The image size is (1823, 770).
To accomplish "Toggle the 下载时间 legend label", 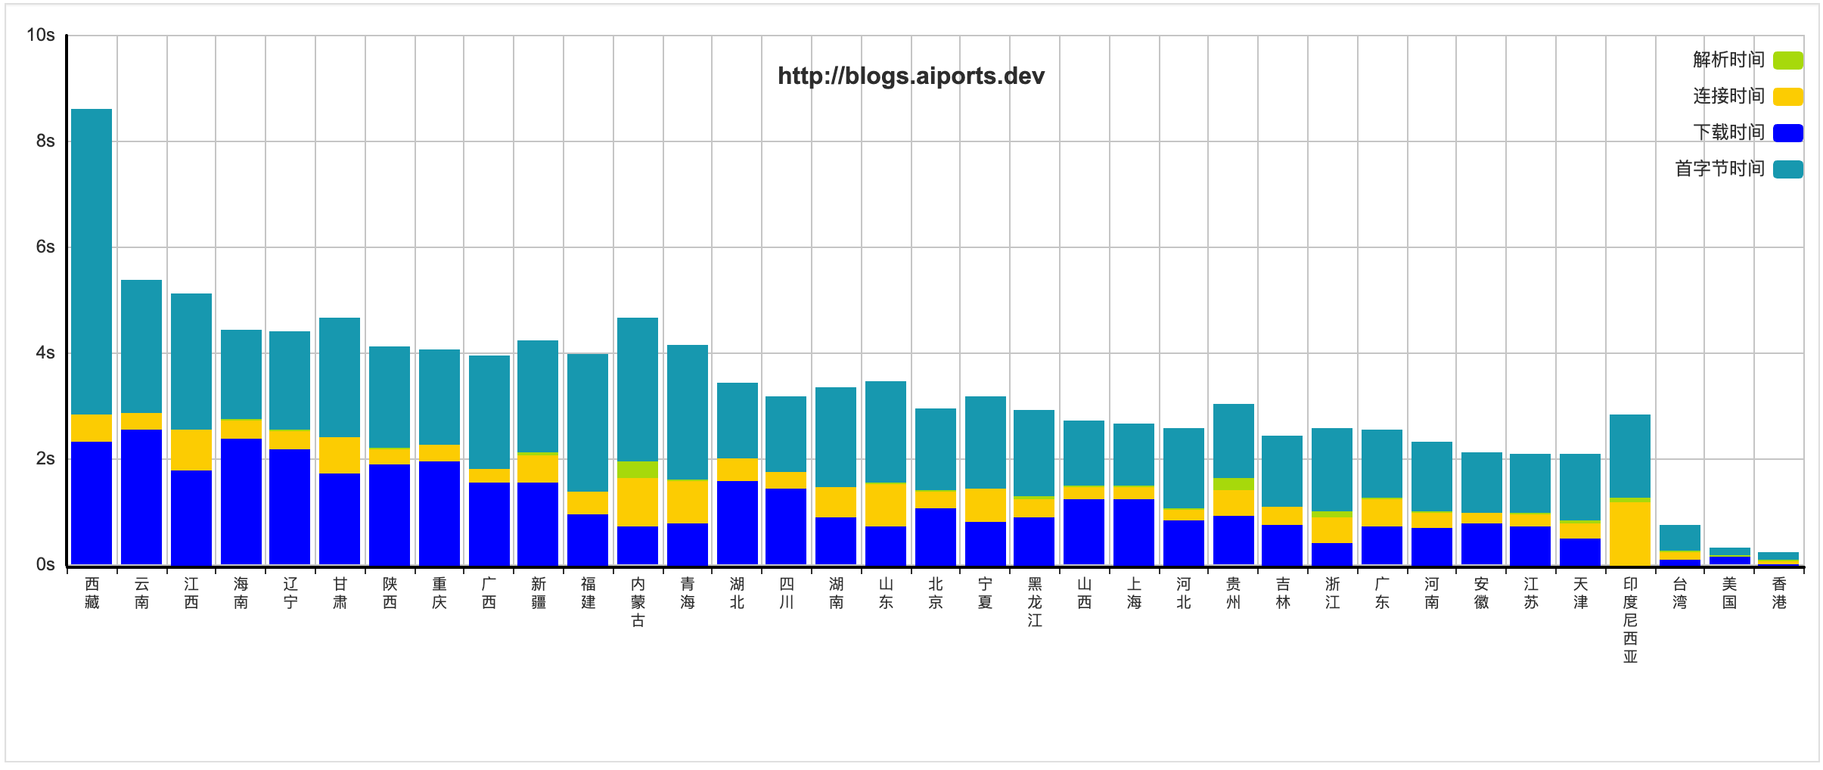I will pos(1728,132).
